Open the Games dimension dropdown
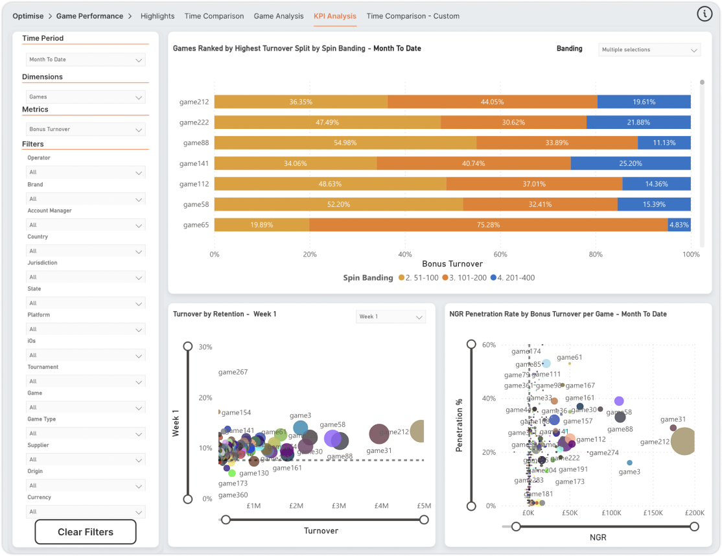722x556 pixels. pyautogui.click(x=85, y=97)
